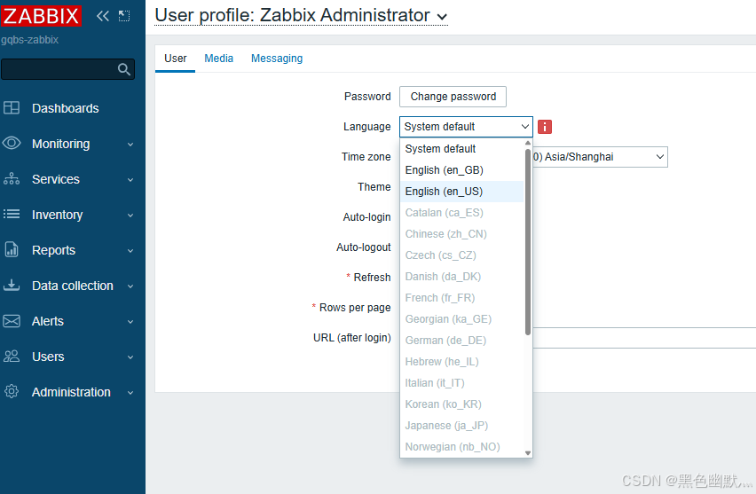Image resolution: width=756 pixels, height=494 pixels.
Task: Open the Language dropdown field
Action: click(x=466, y=127)
